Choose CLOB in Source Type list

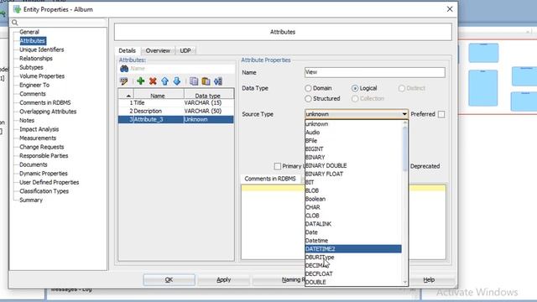coord(353,216)
